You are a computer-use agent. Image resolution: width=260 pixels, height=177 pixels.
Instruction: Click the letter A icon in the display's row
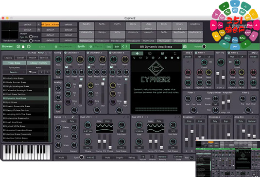click(159, 58)
